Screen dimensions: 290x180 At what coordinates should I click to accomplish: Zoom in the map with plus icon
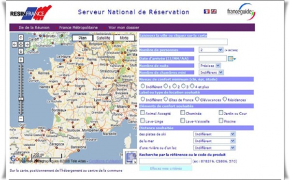click(x=21, y=60)
